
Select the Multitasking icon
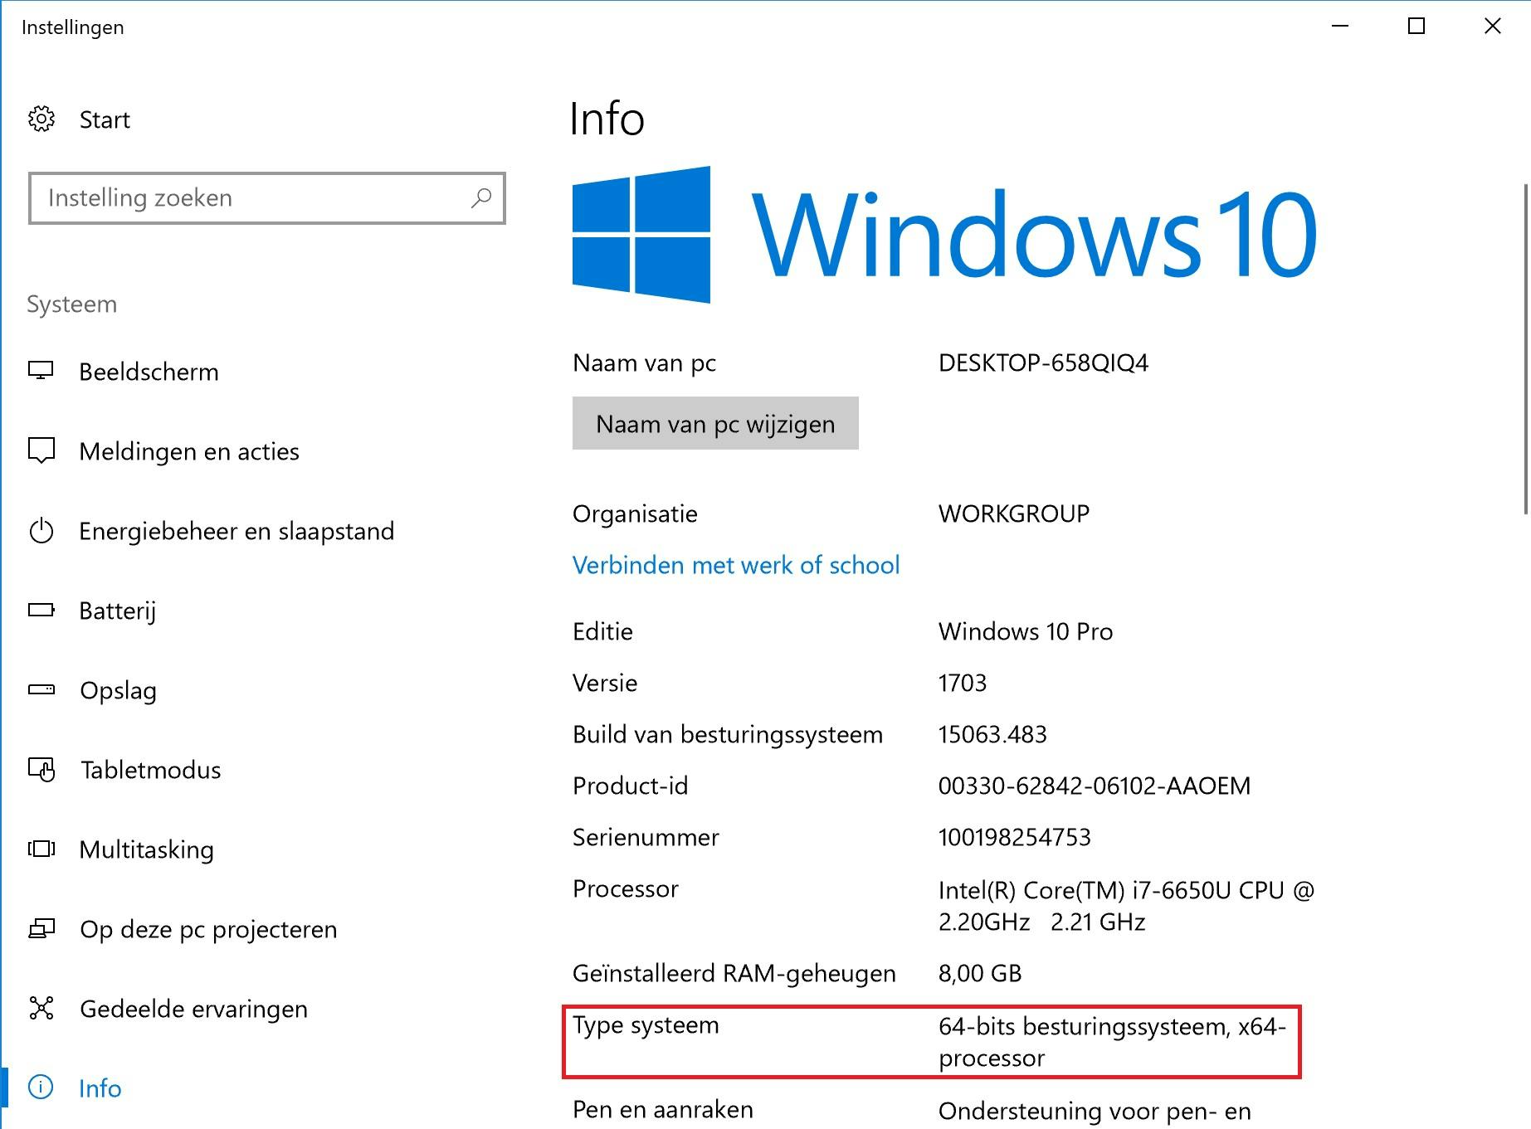point(42,849)
